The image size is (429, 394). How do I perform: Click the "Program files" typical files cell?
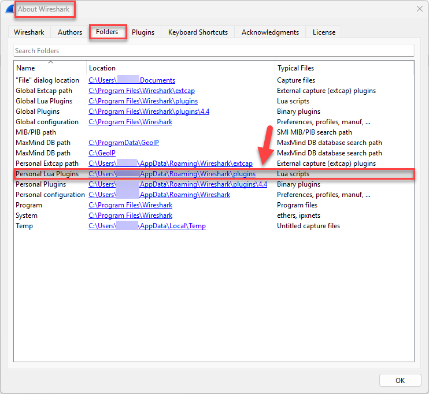[297, 205]
